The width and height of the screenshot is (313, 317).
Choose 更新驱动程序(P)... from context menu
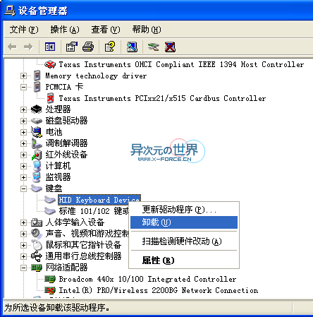[x=184, y=209]
